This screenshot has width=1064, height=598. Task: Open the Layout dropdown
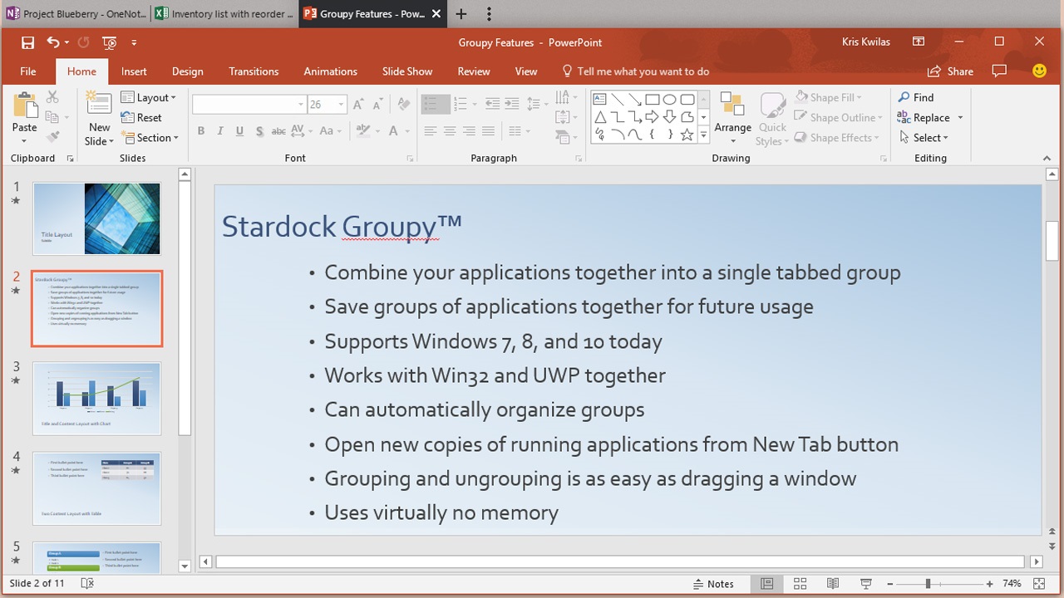tap(150, 97)
